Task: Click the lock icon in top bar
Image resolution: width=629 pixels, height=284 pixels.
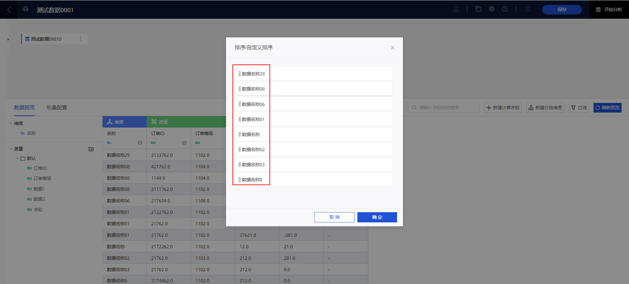Action: tap(456, 9)
